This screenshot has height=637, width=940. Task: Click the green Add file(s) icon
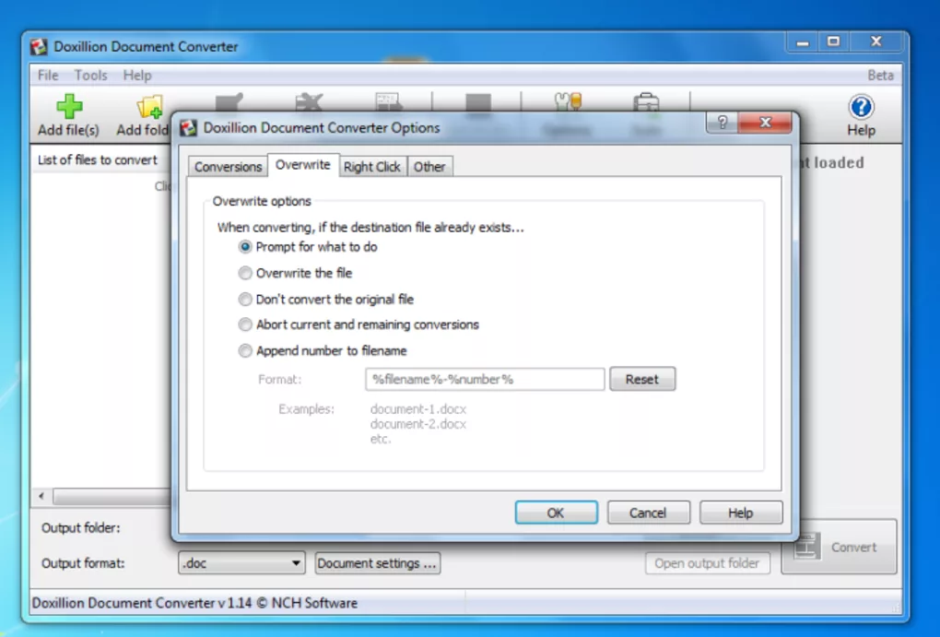(x=69, y=107)
